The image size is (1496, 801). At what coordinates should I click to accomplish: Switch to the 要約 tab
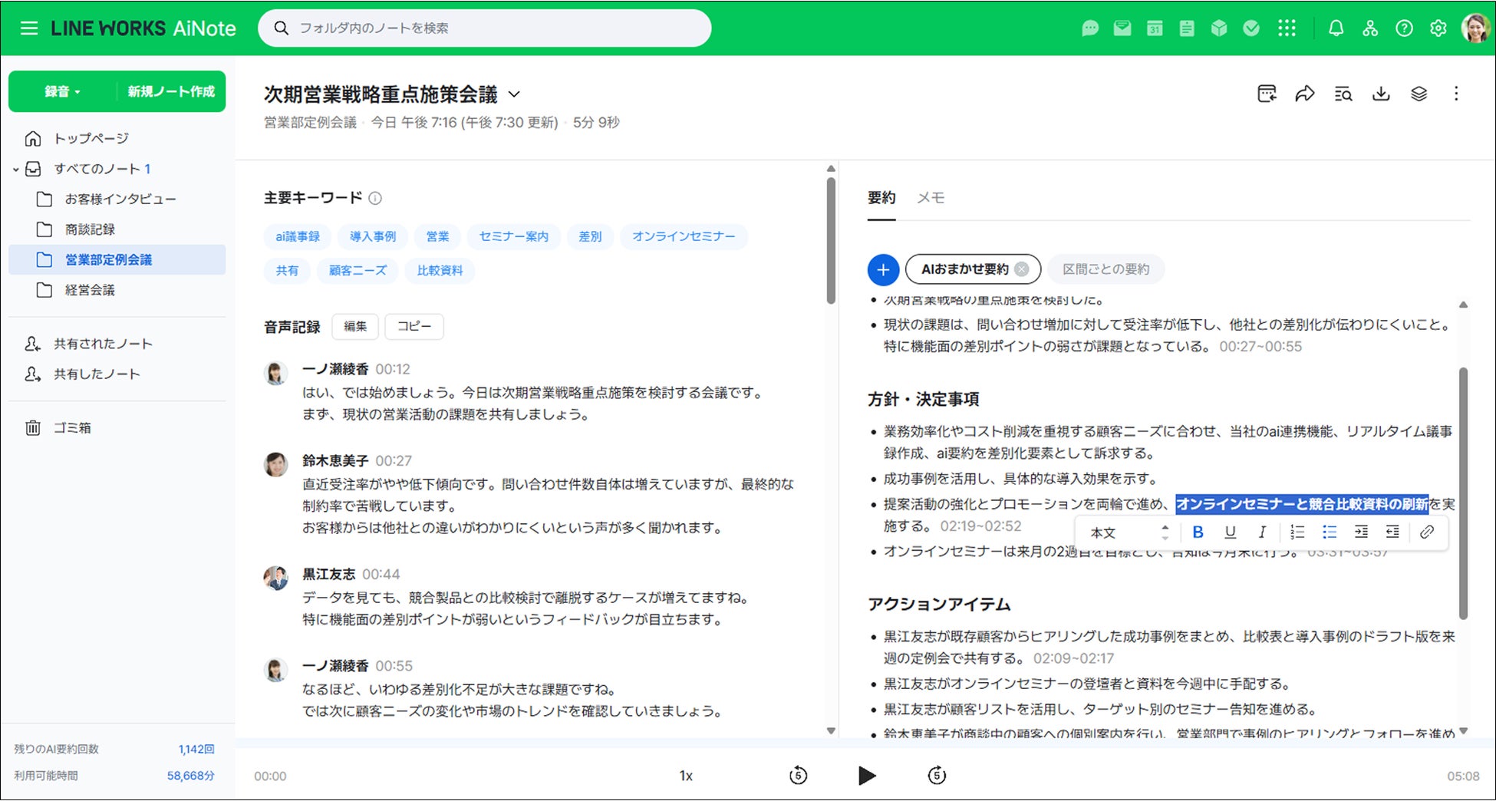tap(881, 198)
